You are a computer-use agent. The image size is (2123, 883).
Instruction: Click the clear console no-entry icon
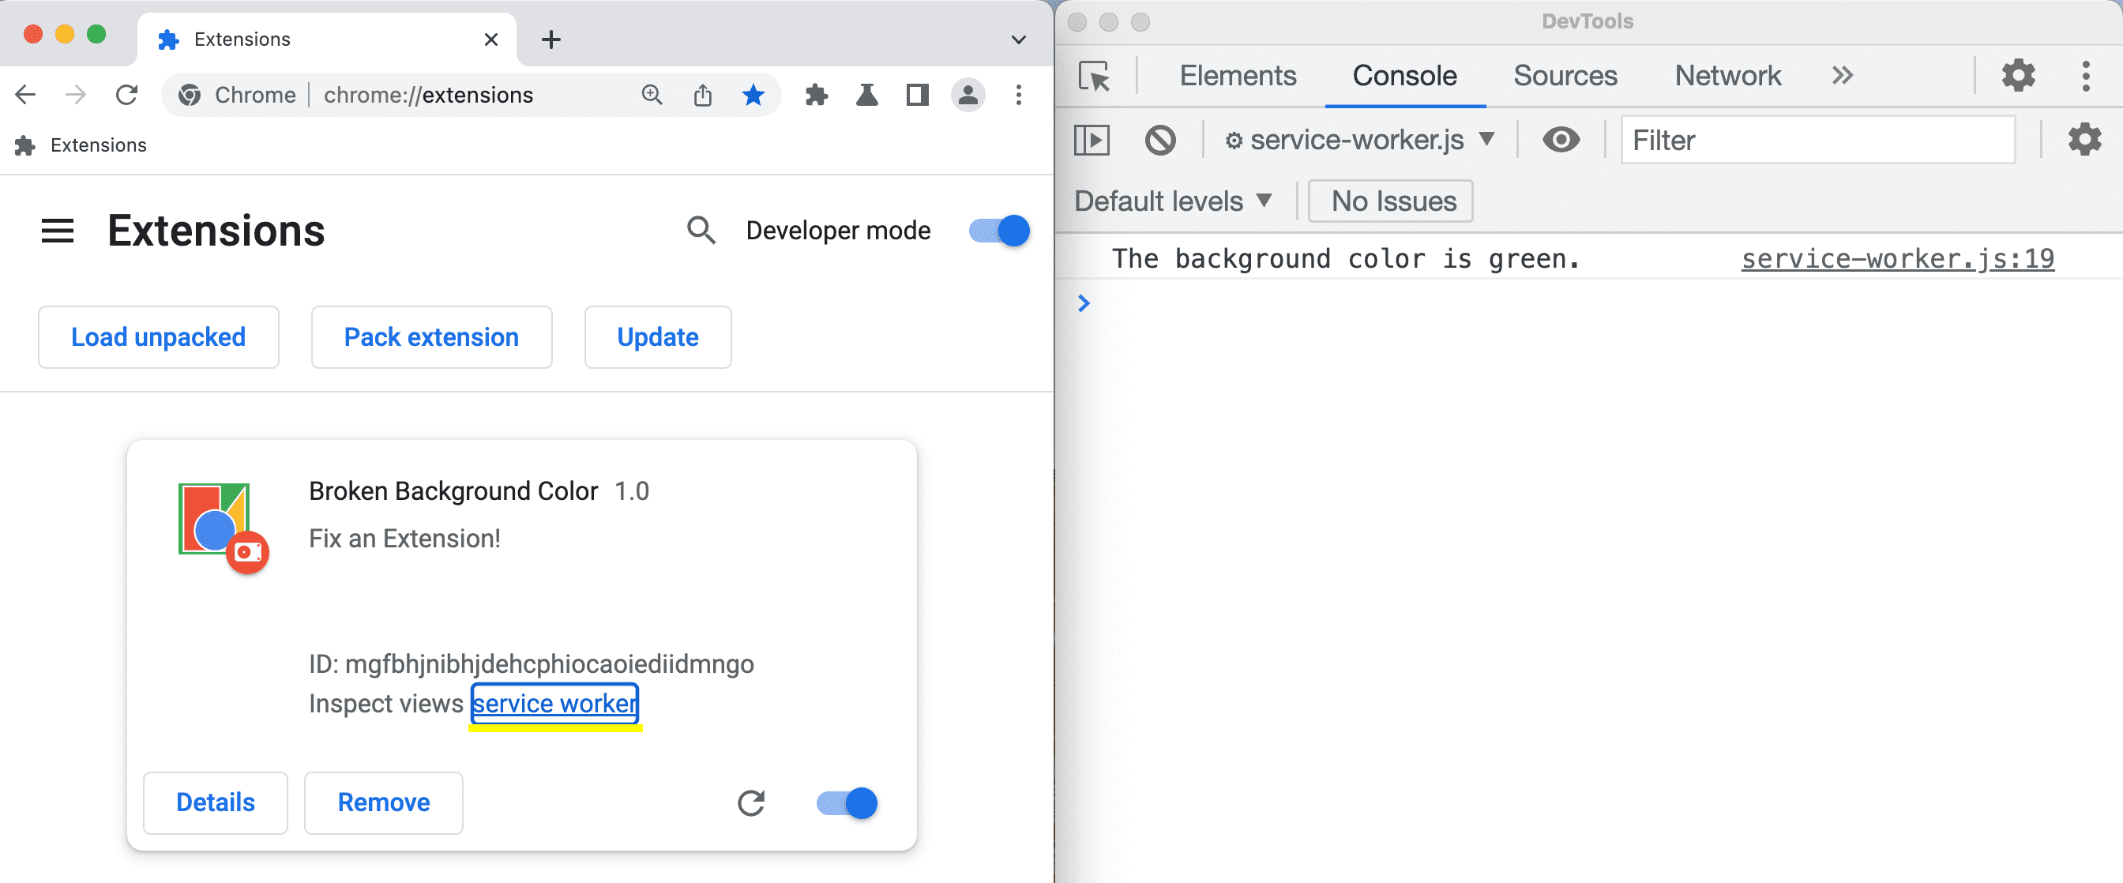(1160, 141)
